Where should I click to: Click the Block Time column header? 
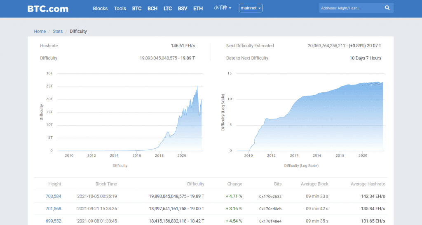click(106, 184)
